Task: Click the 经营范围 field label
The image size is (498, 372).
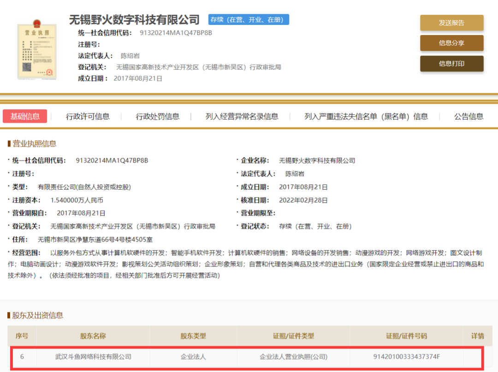Action: tap(26, 253)
